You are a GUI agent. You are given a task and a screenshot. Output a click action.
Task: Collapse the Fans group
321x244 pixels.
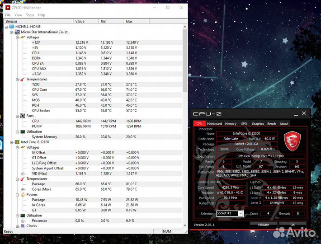tap(17, 116)
